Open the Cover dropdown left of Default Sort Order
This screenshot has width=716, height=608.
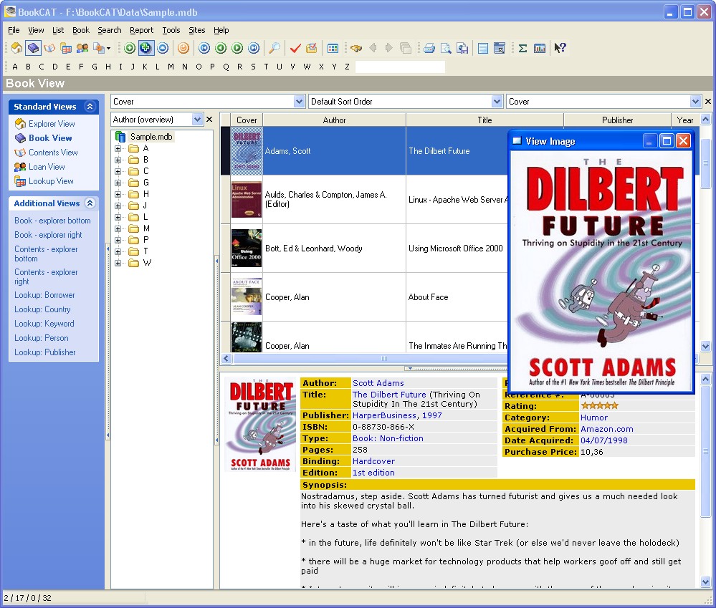[299, 102]
